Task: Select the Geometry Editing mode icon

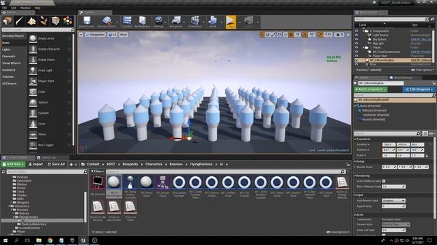Action: pos(55,21)
